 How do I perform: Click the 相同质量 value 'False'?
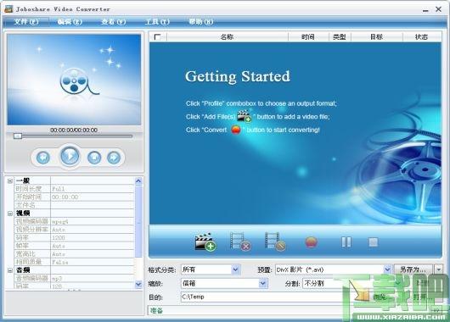point(60,262)
